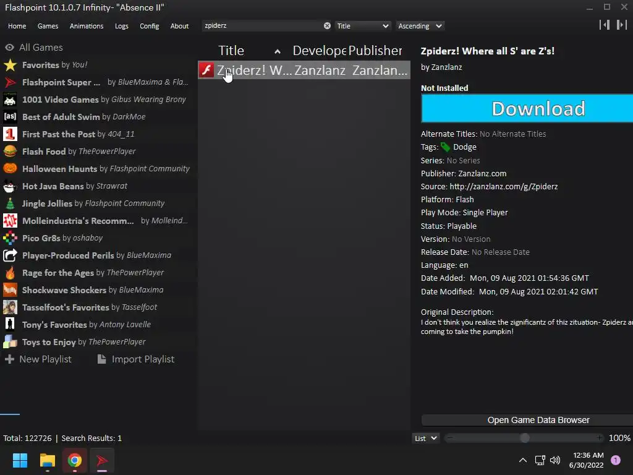The width and height of the screenshot is (633, 475).
Task: Click Best of Adult Swim icon
Action: coord(10,117)
